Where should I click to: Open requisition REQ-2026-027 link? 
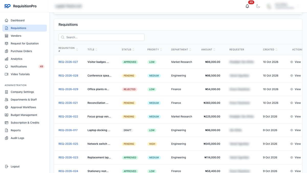coord(68,62)
